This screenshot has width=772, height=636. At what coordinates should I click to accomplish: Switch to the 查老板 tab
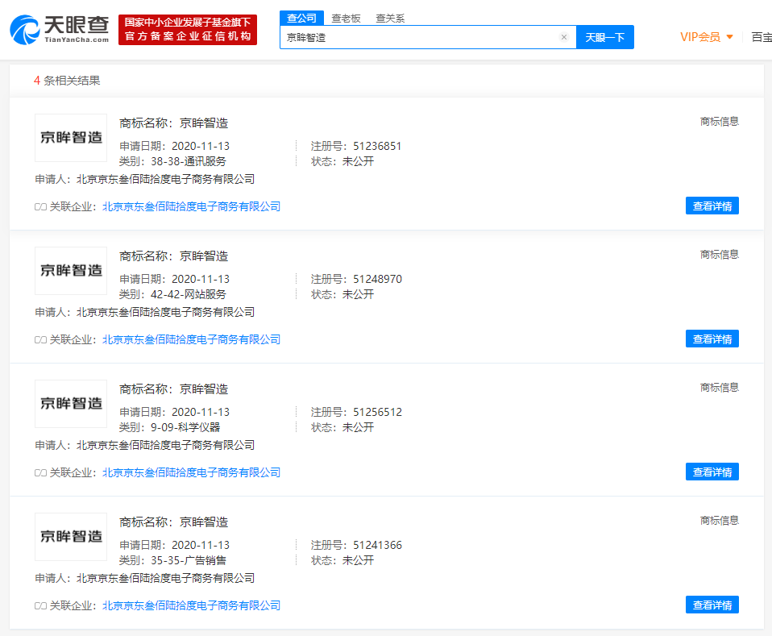pos(347,19)
